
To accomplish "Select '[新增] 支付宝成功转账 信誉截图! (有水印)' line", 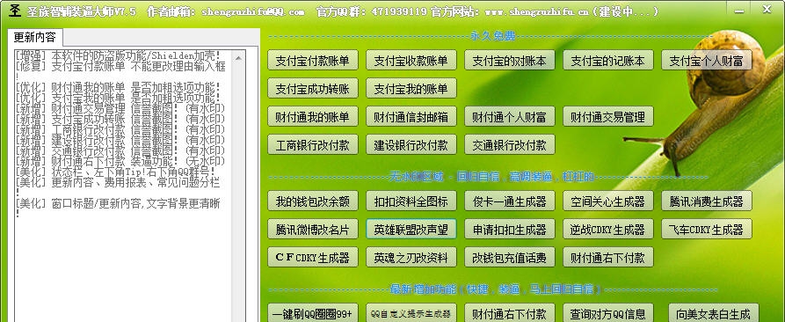I will click(x=120, y=119).
